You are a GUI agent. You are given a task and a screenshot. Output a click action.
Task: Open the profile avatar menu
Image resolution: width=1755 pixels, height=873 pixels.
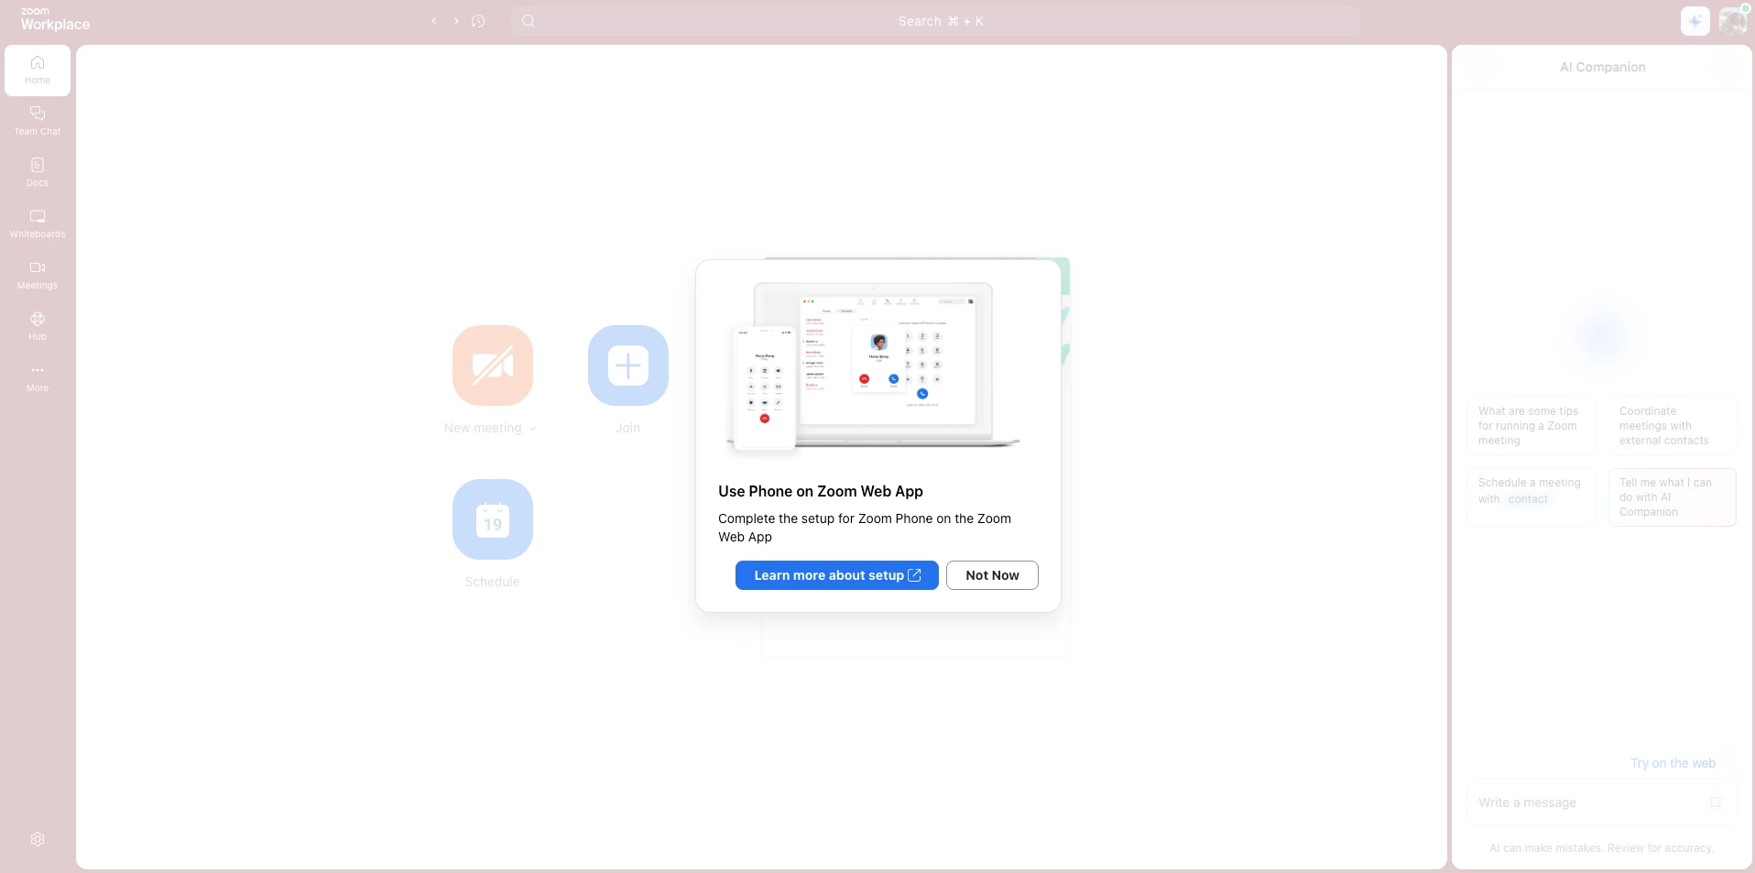tap(1733, 21)
